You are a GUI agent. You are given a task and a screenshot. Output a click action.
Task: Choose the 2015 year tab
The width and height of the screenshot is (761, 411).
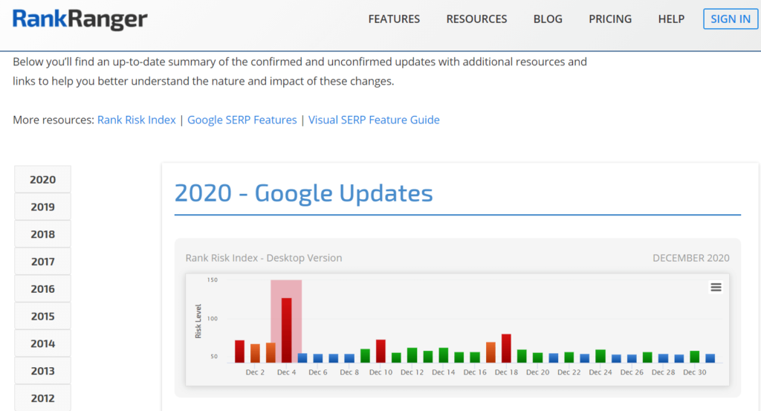pyautogui.click(x=42, y=316)
